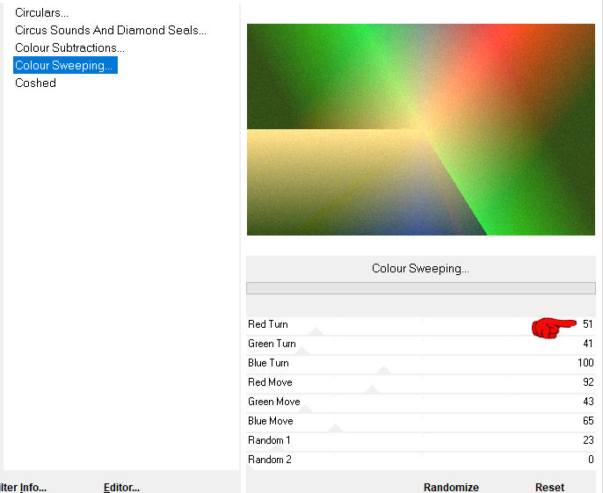Open the Filter Info... button
Screen dimensions: 603x493
(x=24, y=487)
